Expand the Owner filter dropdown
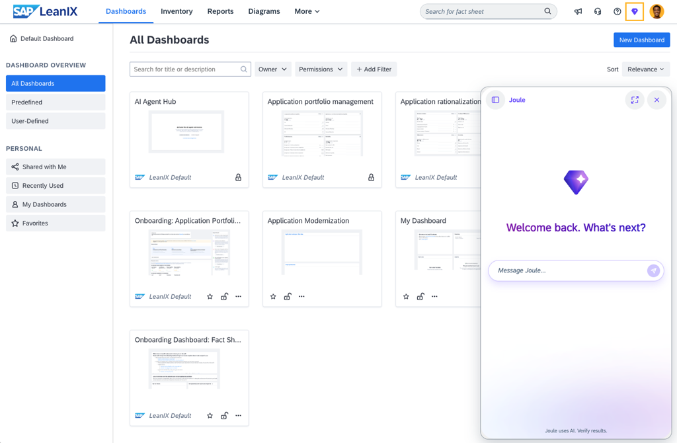677x443 pixels. 272,69
